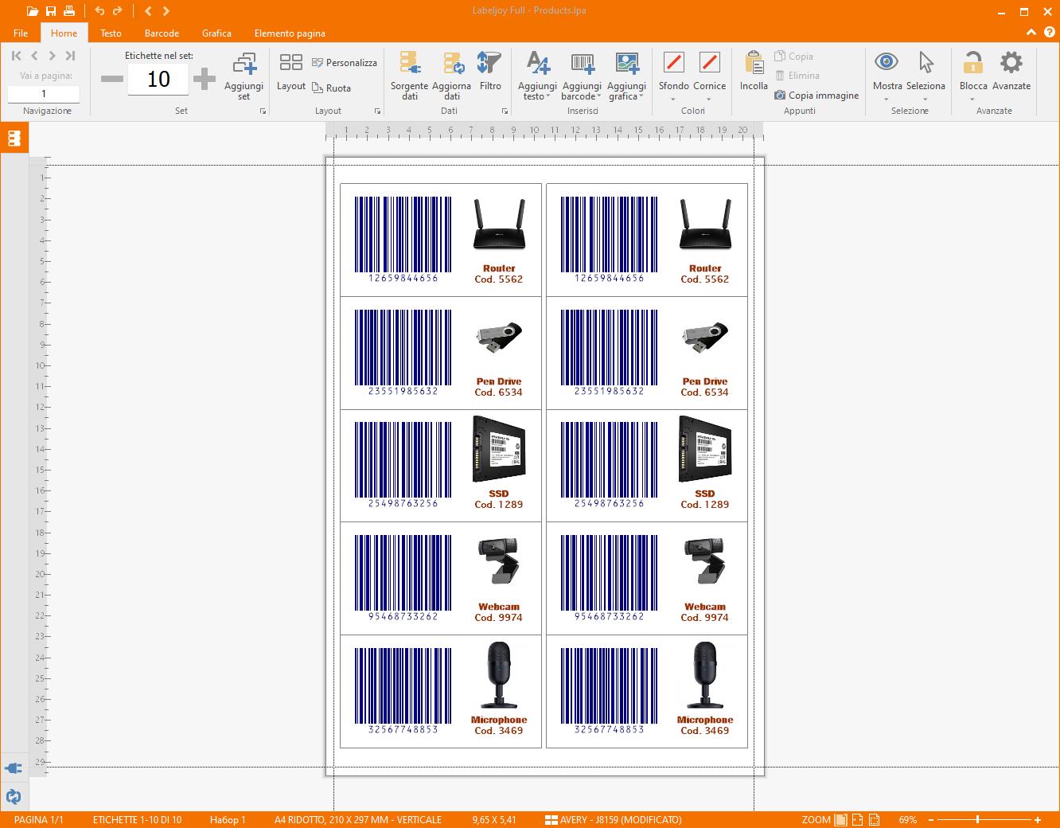This screenshot has height=828, width=1060.
Task: Click the print icon in title bar
Action: coord(69,11)
